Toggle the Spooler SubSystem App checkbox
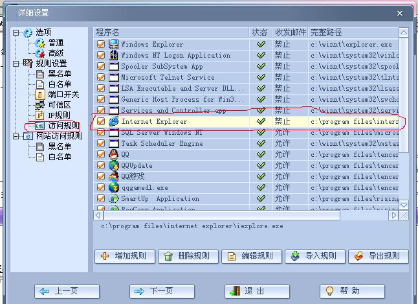The image size is (418, 304). tap(101, 66)
